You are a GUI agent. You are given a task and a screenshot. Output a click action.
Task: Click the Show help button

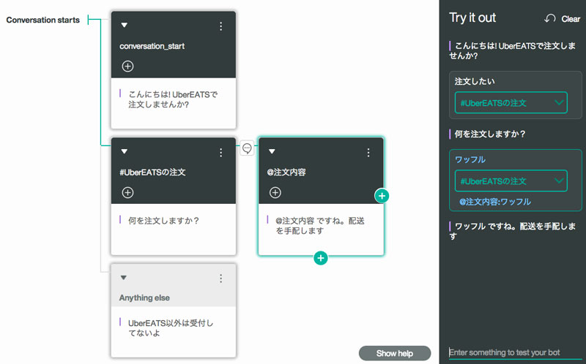pos(395,353)
